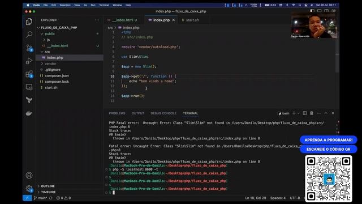
Task: Open the Docker view in activity bar
Action: (29, 113)
